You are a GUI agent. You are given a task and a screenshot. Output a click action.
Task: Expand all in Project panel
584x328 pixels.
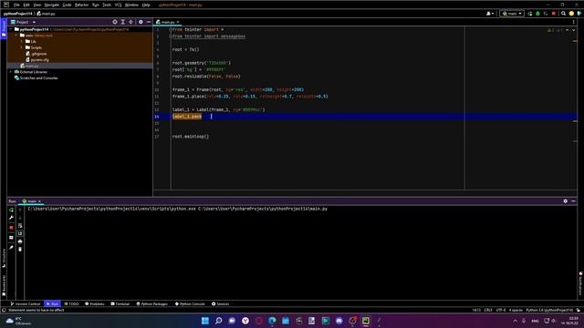[x=123, y=22]
